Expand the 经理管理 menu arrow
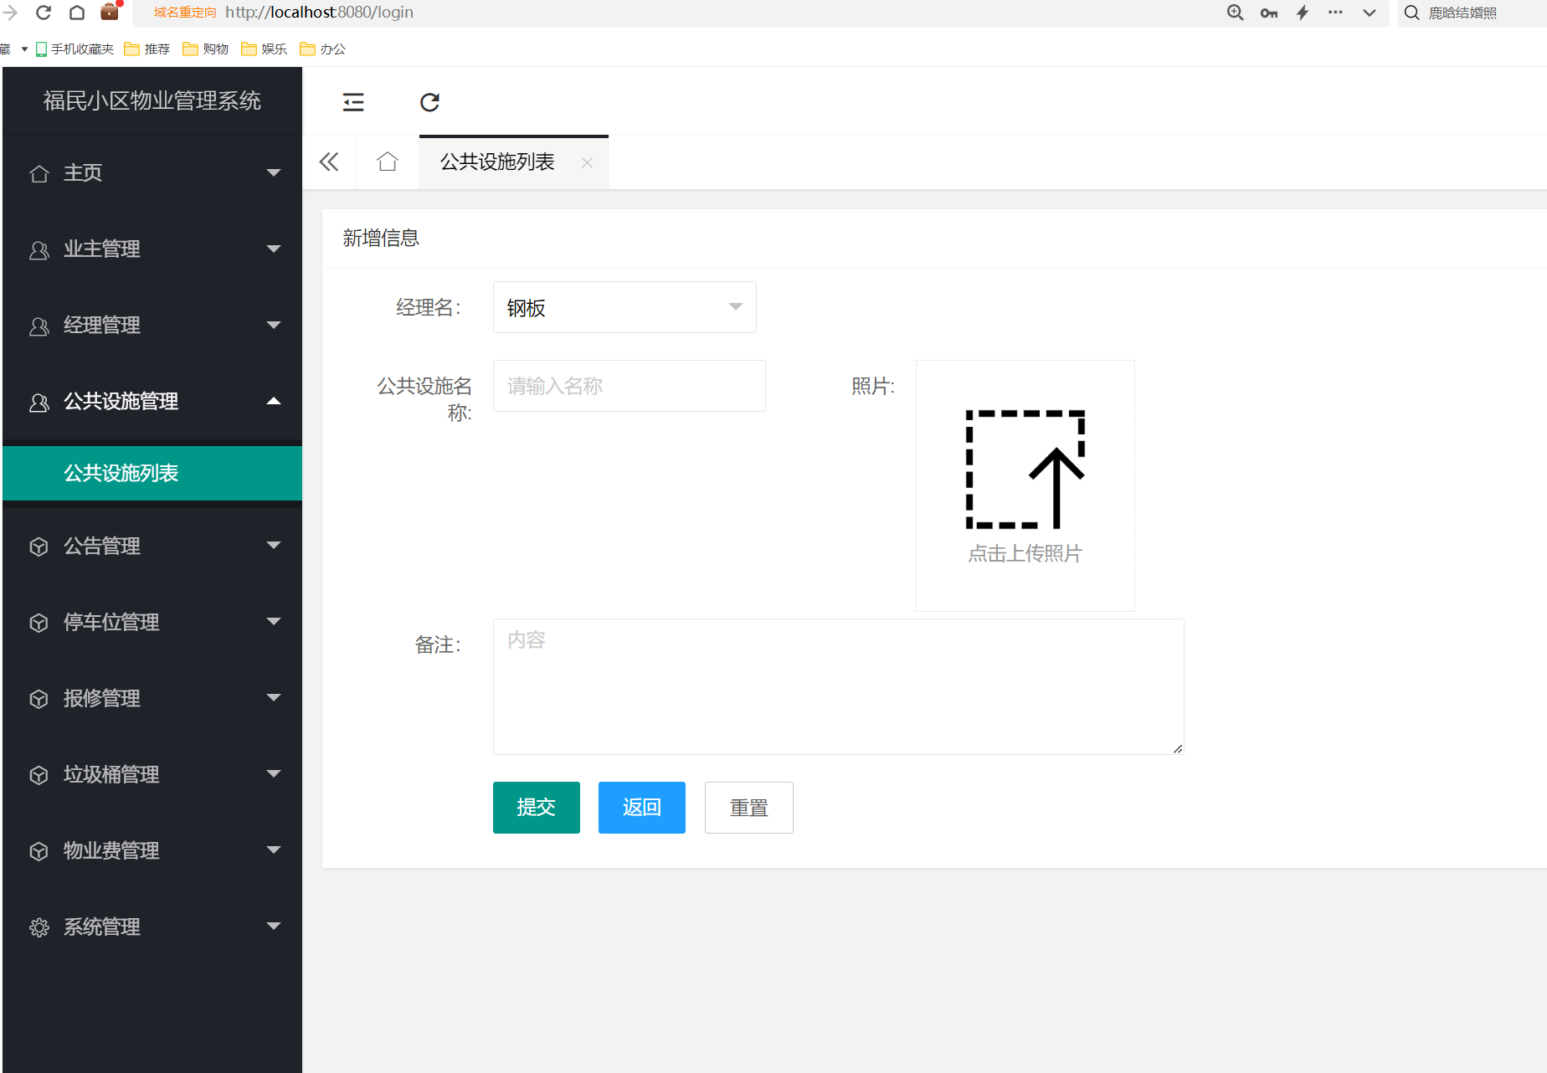Screen dimensions: 1547x1073 coord(273,325)
